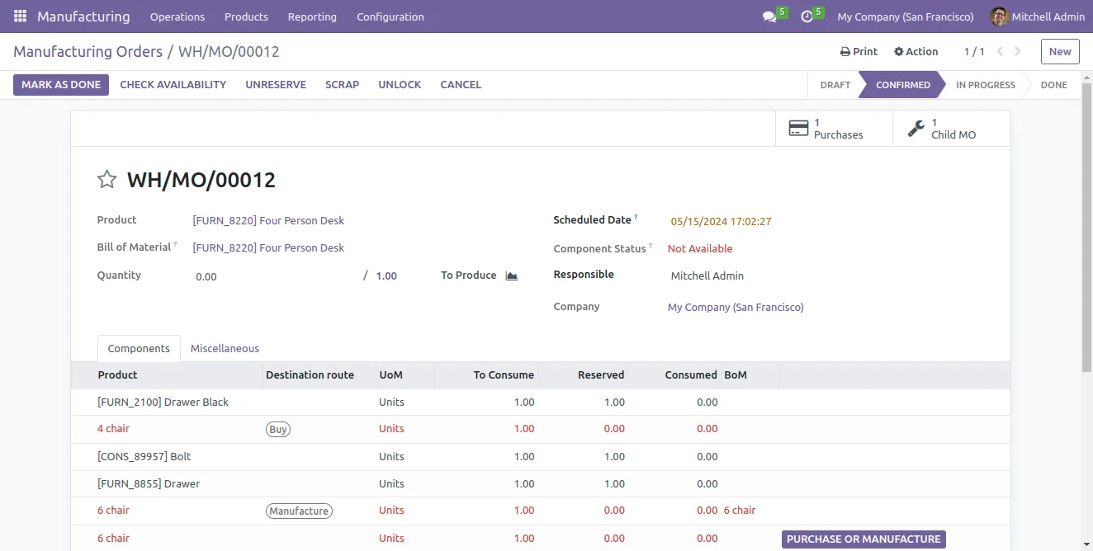The height and width of the screenshot is (551, 1093).
Task: Select the In Progress status stage
Action: coord(985,84)
